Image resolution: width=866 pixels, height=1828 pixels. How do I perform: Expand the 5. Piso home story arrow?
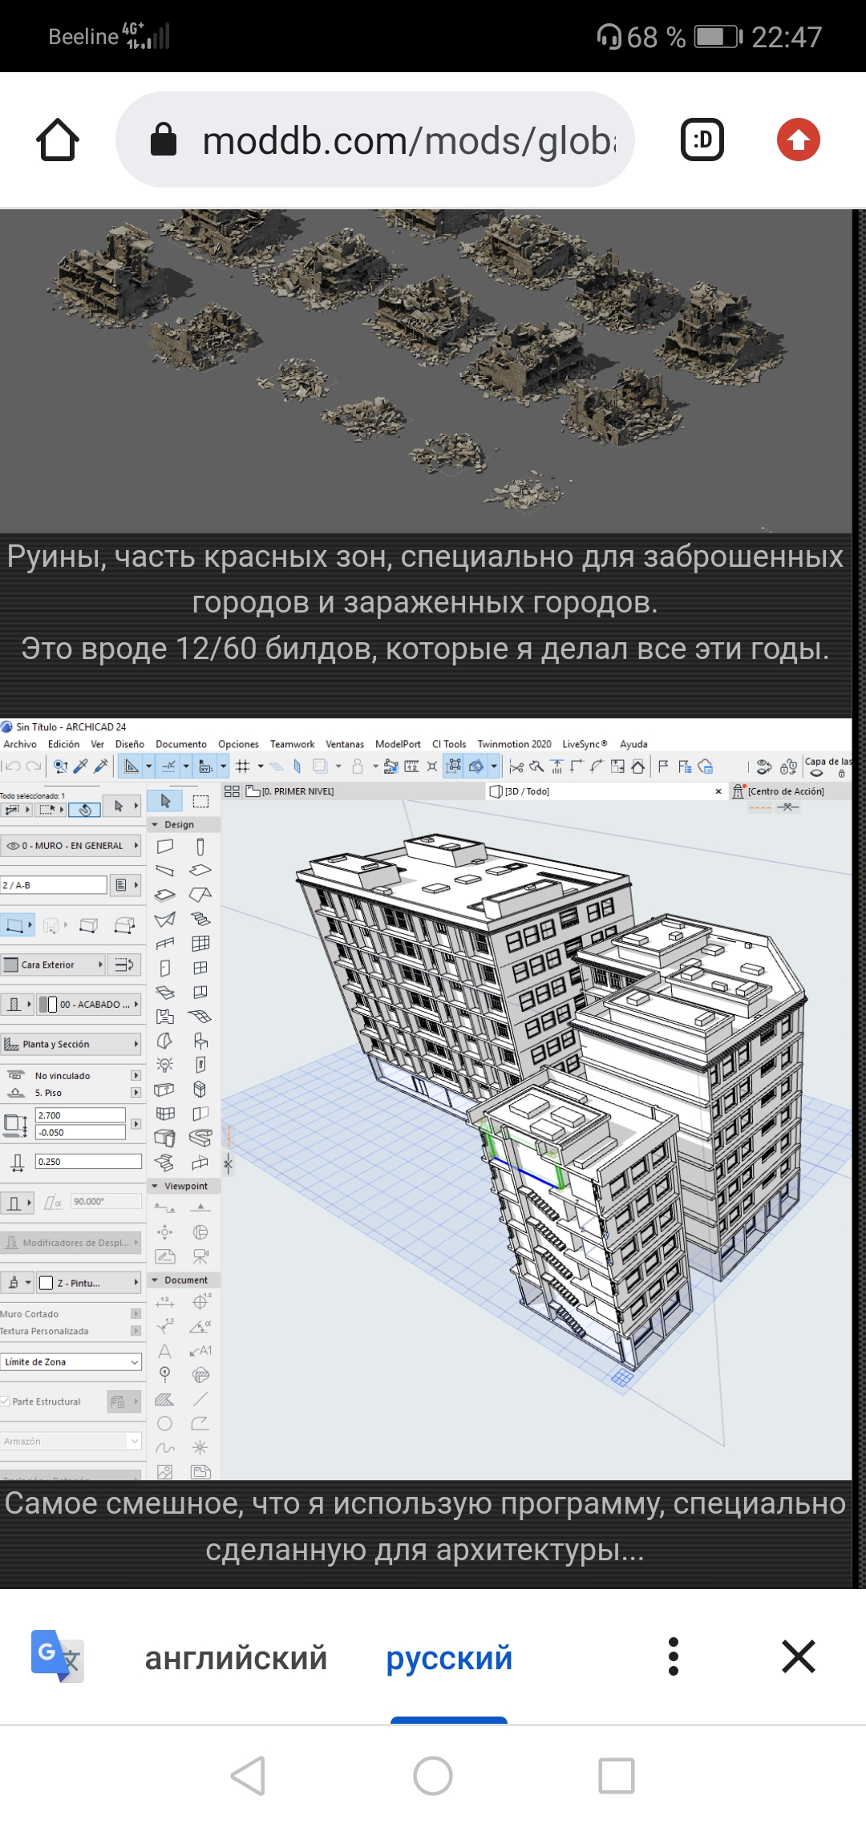click(136, 1093)
